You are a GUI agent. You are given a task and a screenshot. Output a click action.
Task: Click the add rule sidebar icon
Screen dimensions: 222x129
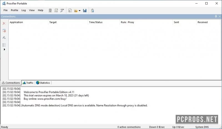click(4, 38)
